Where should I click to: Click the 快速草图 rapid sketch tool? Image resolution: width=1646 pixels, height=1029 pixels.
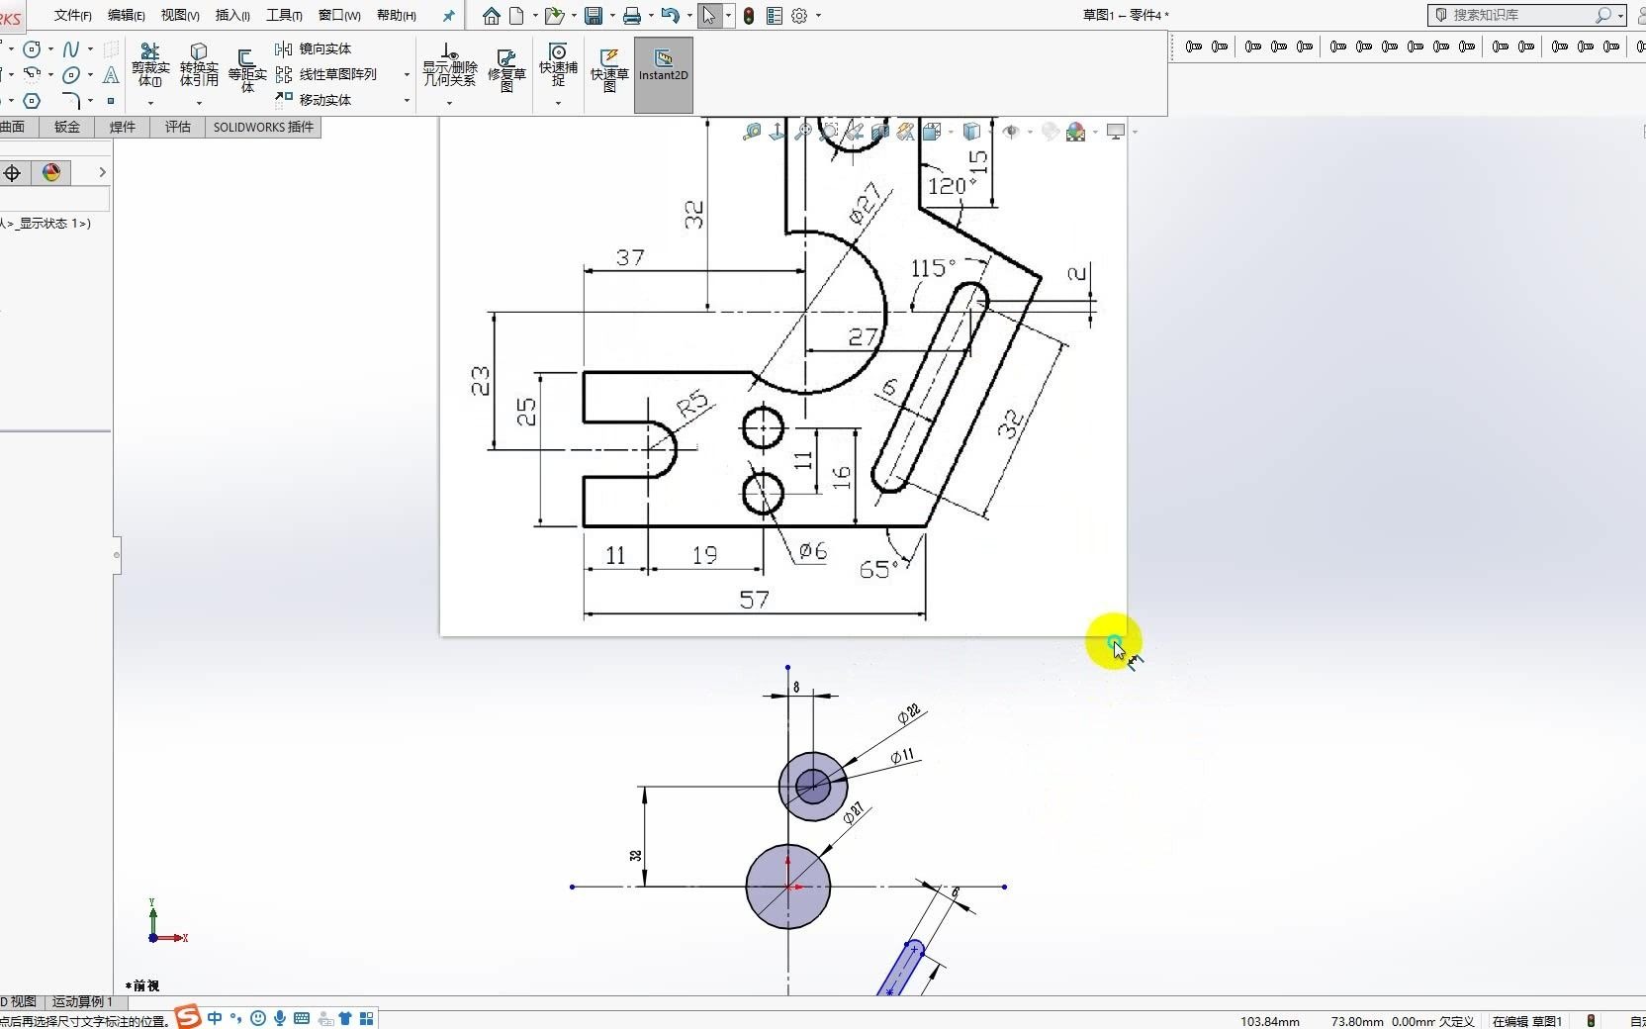point(609,69)
